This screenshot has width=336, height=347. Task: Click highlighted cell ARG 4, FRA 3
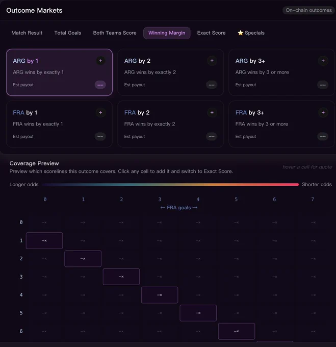(160, 295)
